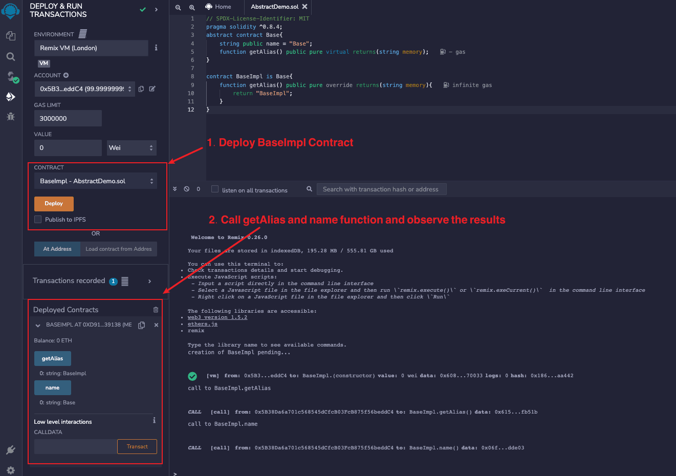Select contract from BaseImpl dropdown

click(x=96, y=181)
